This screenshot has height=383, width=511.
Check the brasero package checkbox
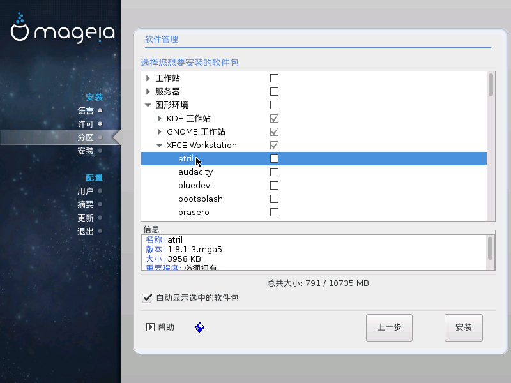pyautogui.click(x=275, y=213)
